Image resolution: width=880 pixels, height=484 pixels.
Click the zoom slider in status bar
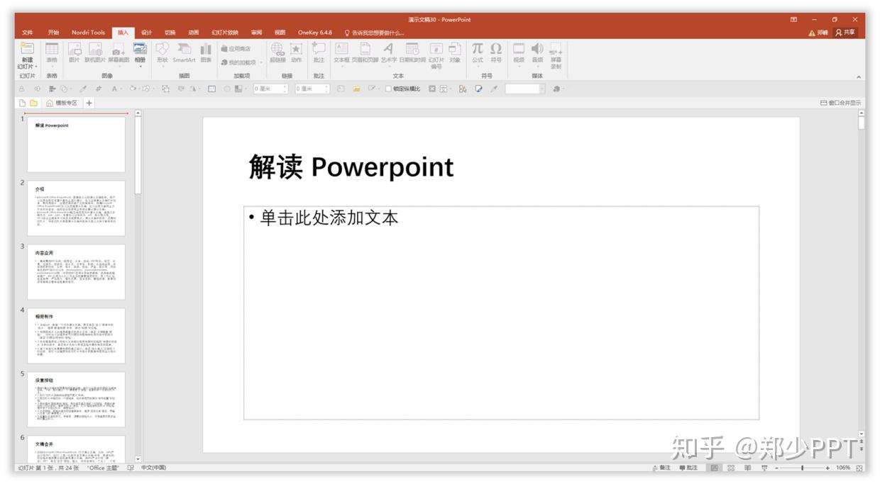pos(802,468)
